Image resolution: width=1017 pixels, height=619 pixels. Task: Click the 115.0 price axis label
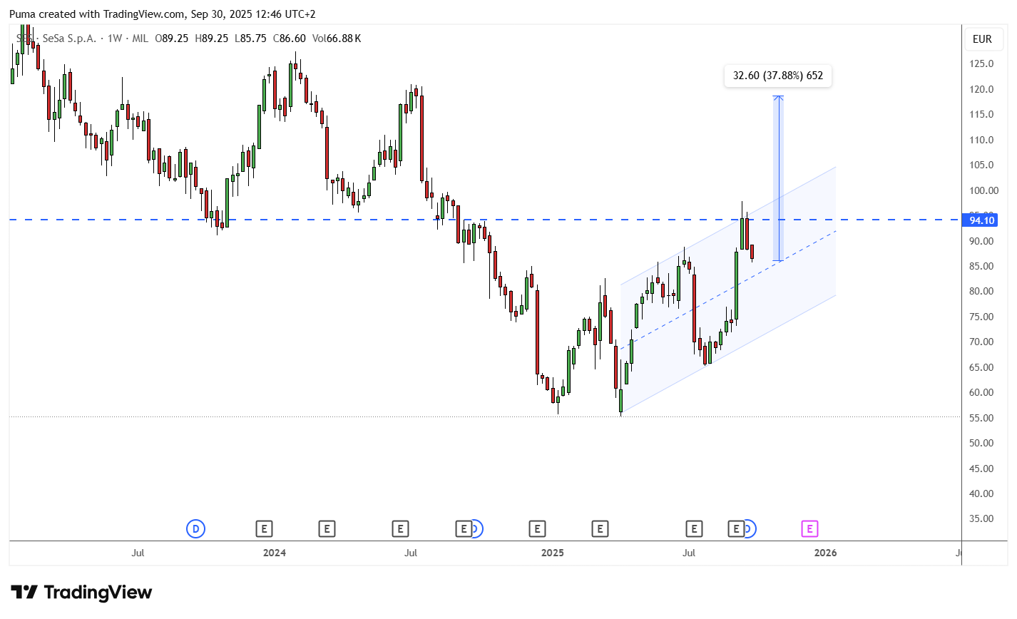click(x=982, y=114)
